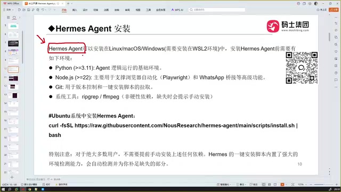Click the 未上云 cloud status button
341x192 pixels.
tap(322, 10)
